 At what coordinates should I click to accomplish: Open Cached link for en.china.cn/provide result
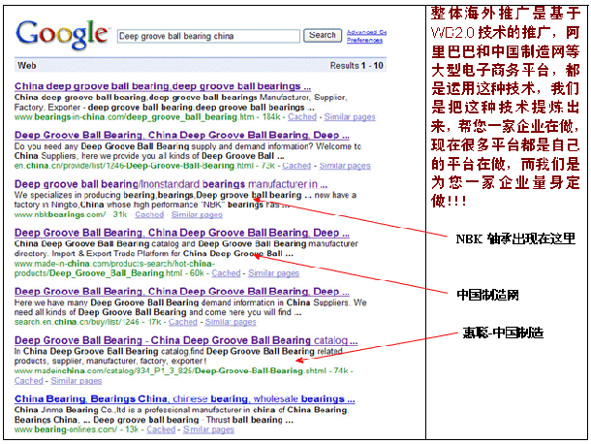296,166
